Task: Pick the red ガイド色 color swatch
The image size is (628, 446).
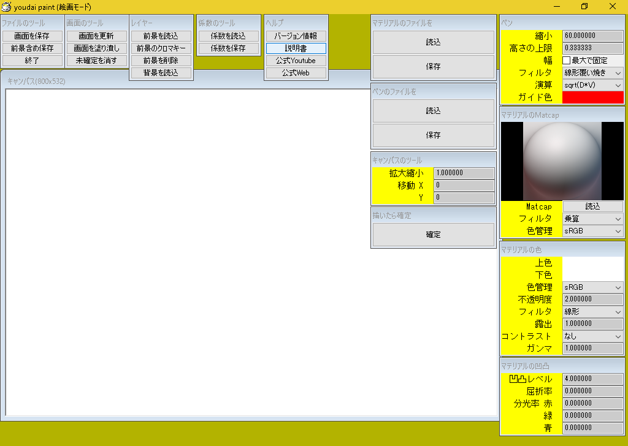Action: 592,97
